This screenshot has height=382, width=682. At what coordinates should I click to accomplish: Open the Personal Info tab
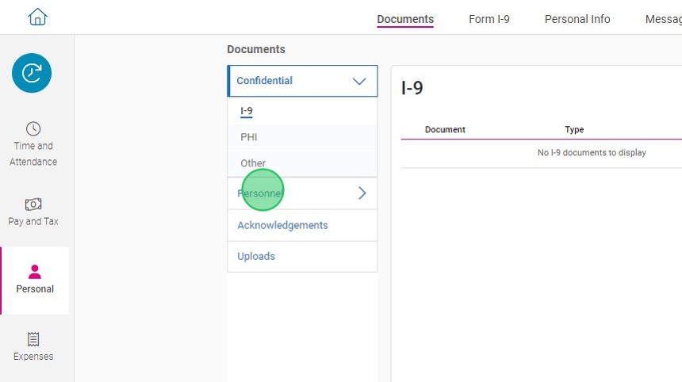click(x=577, y=19)
